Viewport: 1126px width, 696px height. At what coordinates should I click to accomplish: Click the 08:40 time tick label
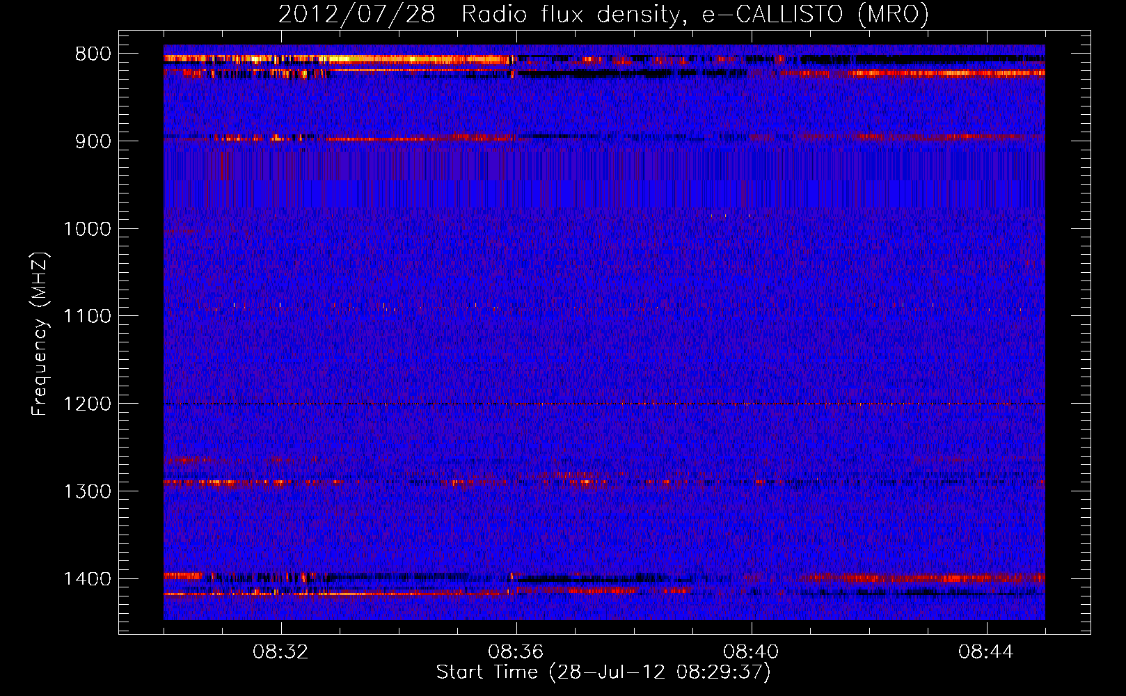coord(751,652)
